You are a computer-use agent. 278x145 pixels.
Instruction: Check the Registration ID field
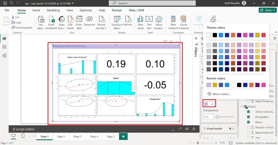(x=248, y=133)
